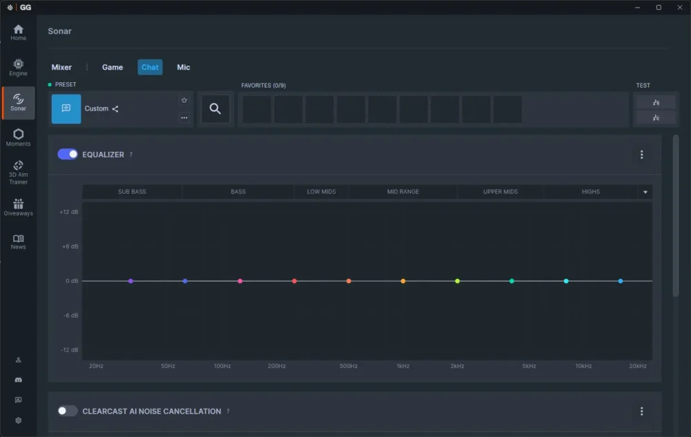
Task: Switch to the Game tab
Action: click(x=113, y=68)
